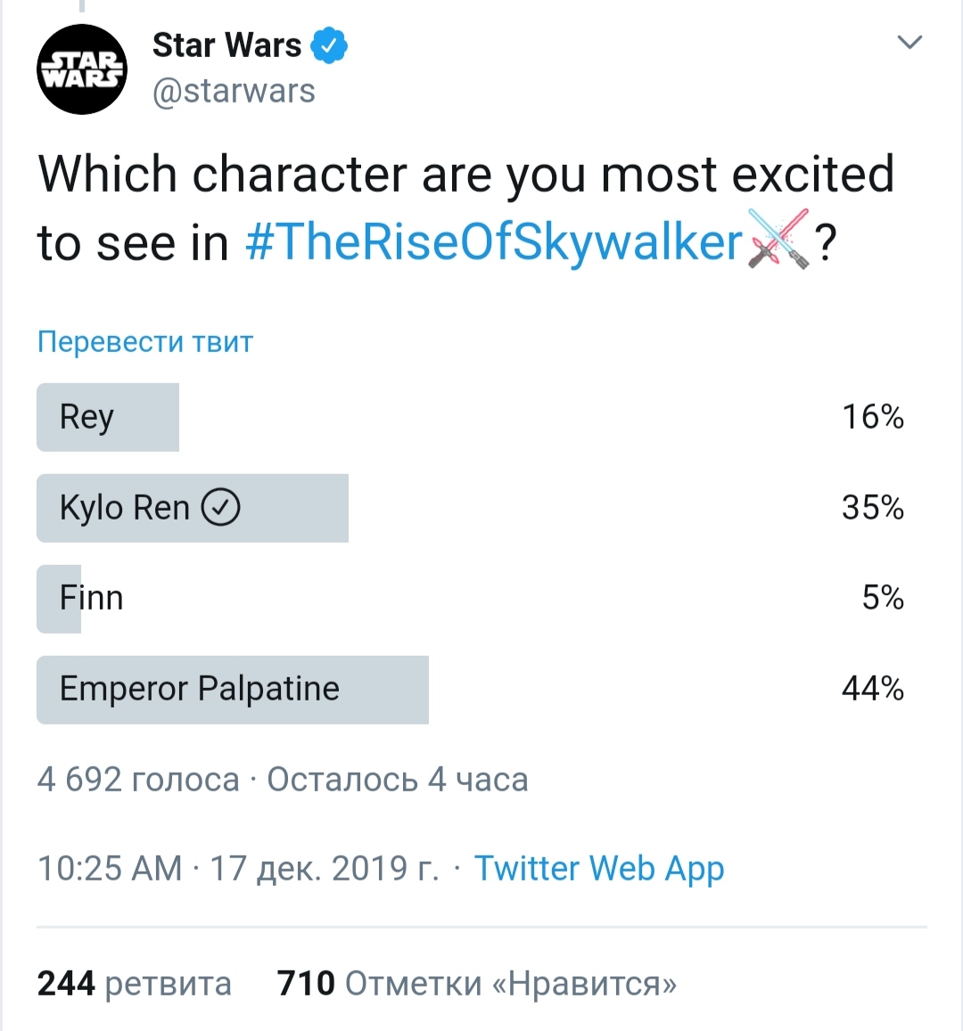This screenshot has width=963, height=1031.
Task: Open the tweet options chevron menu
Action: click(x=909, y=42)
